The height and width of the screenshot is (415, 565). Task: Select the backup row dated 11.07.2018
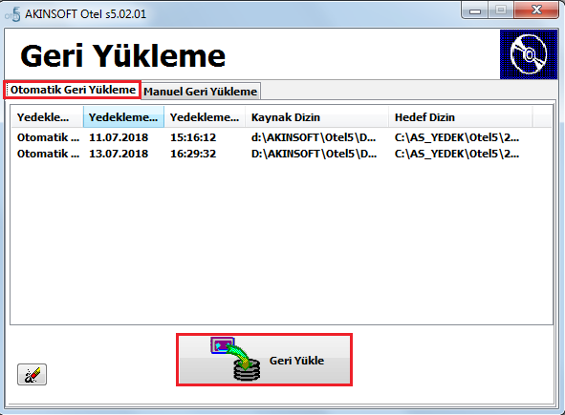click(281, 137)
